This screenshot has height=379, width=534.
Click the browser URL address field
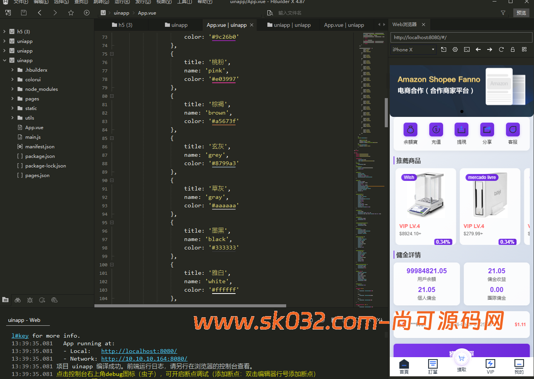click(x=461, y=37)
